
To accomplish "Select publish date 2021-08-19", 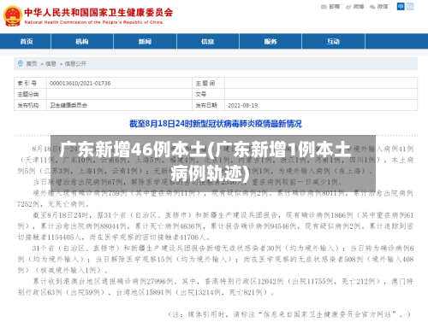I will [243, 106].
